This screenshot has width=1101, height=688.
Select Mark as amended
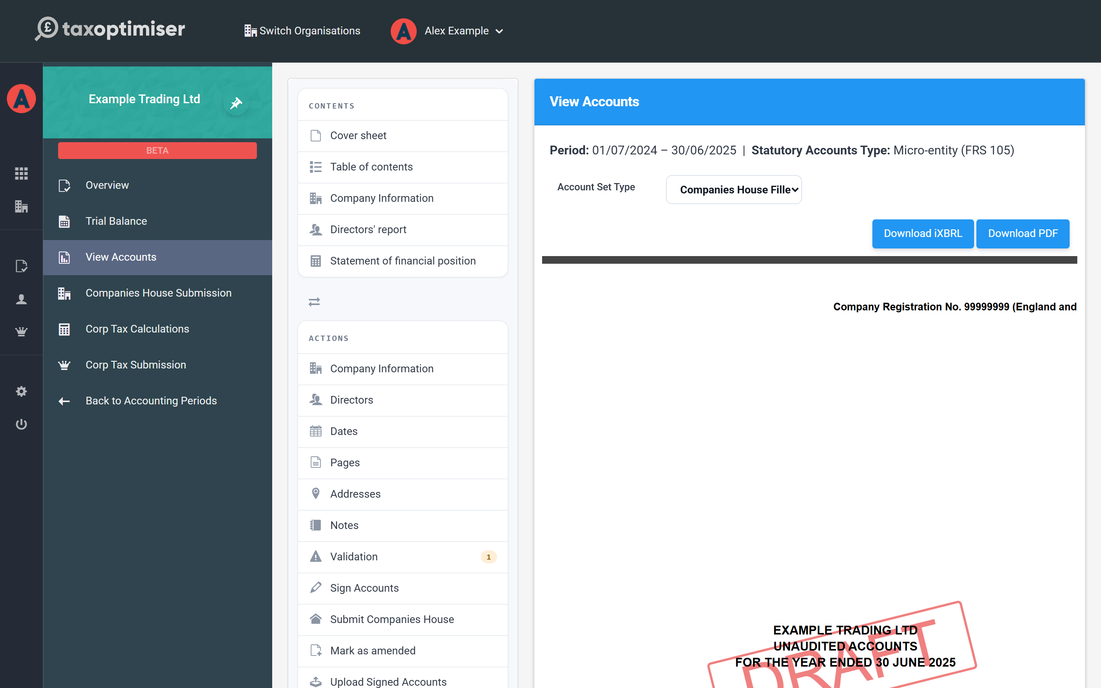pyautogui.click(x=403, y=651)
